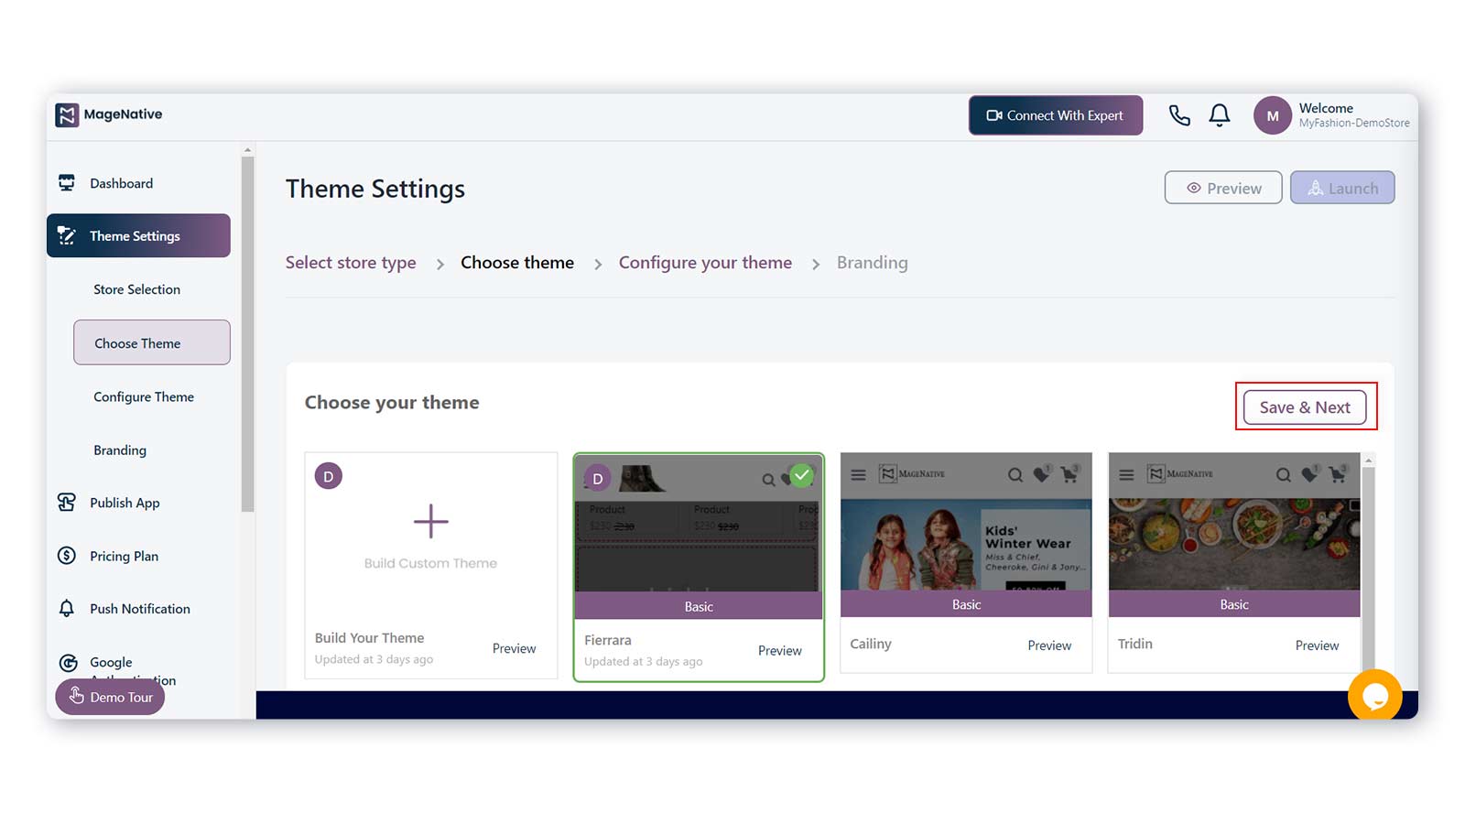
Task: Click Preview link for Cailiny theme
Action: [1049, 645]
